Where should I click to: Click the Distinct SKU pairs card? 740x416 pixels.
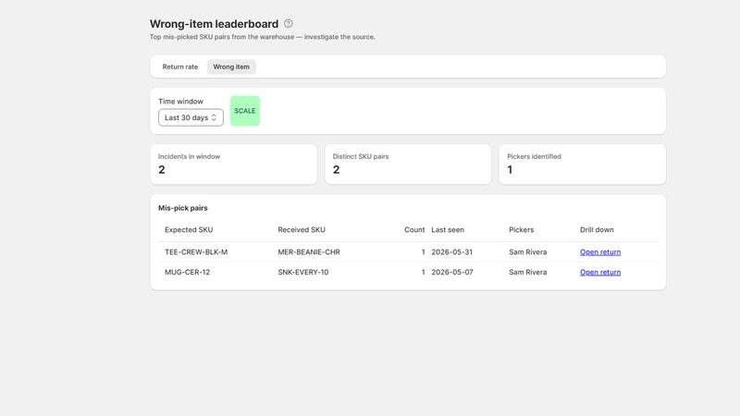click(x=408, y=165)
